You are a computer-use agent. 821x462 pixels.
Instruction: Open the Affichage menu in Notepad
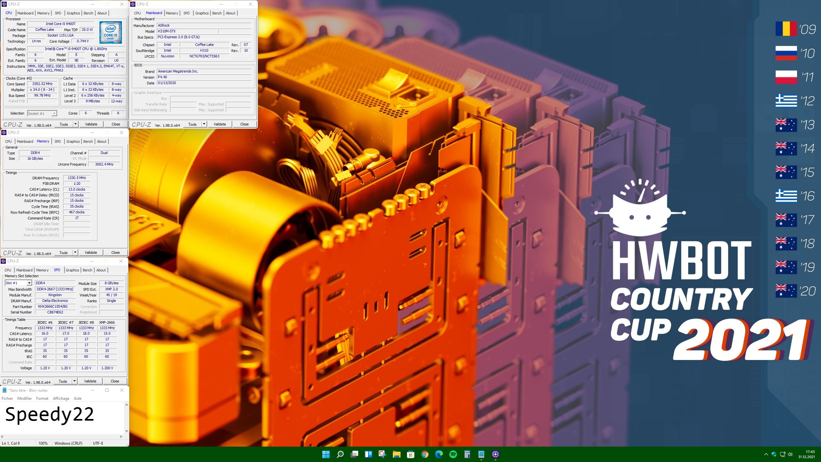(61, 398)
